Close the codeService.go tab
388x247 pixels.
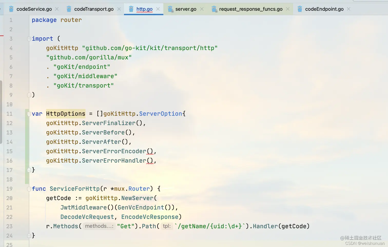[57, 9]
